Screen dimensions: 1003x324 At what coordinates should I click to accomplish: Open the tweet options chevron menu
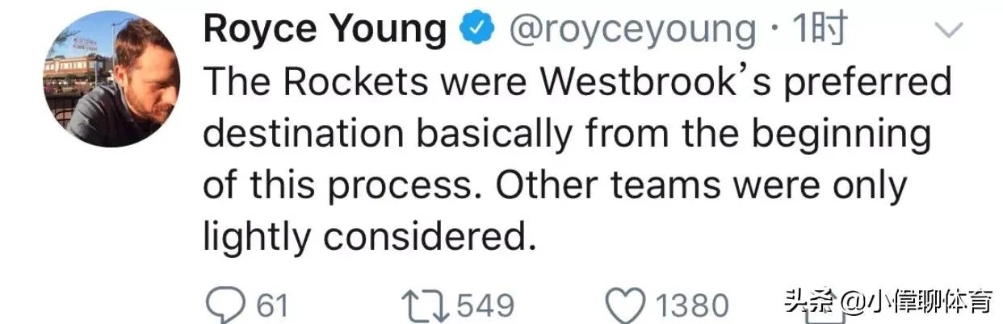point(949,31)
